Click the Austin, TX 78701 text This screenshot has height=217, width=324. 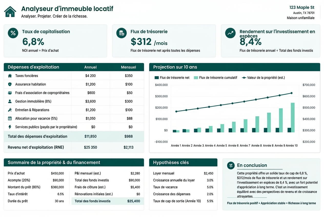coord(304,13)
